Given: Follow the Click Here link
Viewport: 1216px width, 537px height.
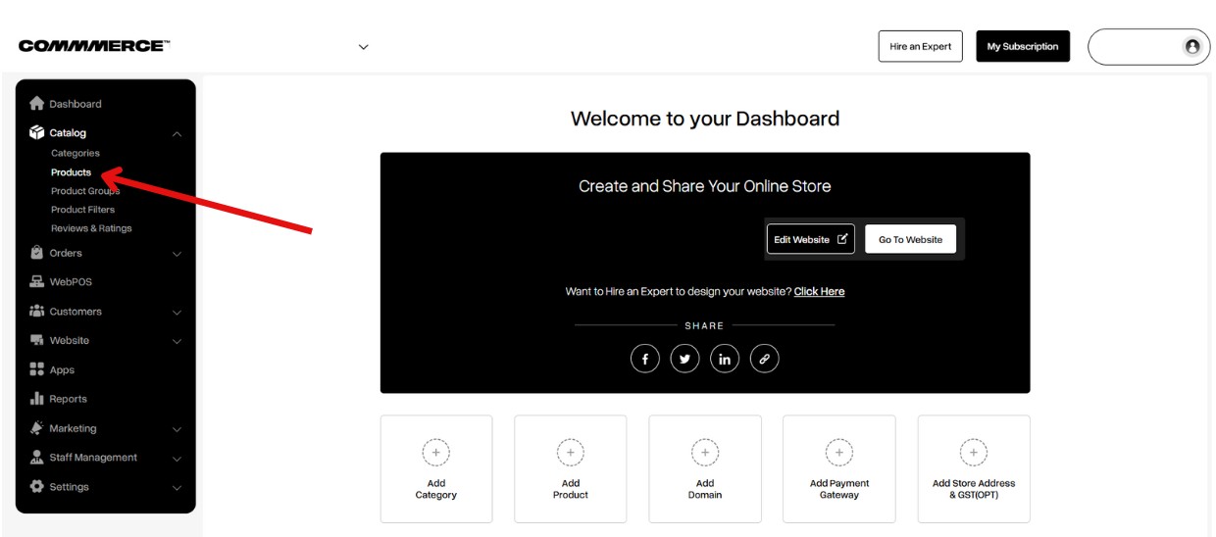Looking at the screenshot, I should coord(819,291).
